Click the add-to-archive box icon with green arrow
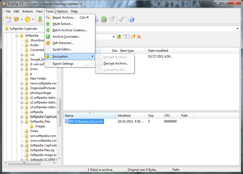 pyautogui.click(x=40, y=19)
